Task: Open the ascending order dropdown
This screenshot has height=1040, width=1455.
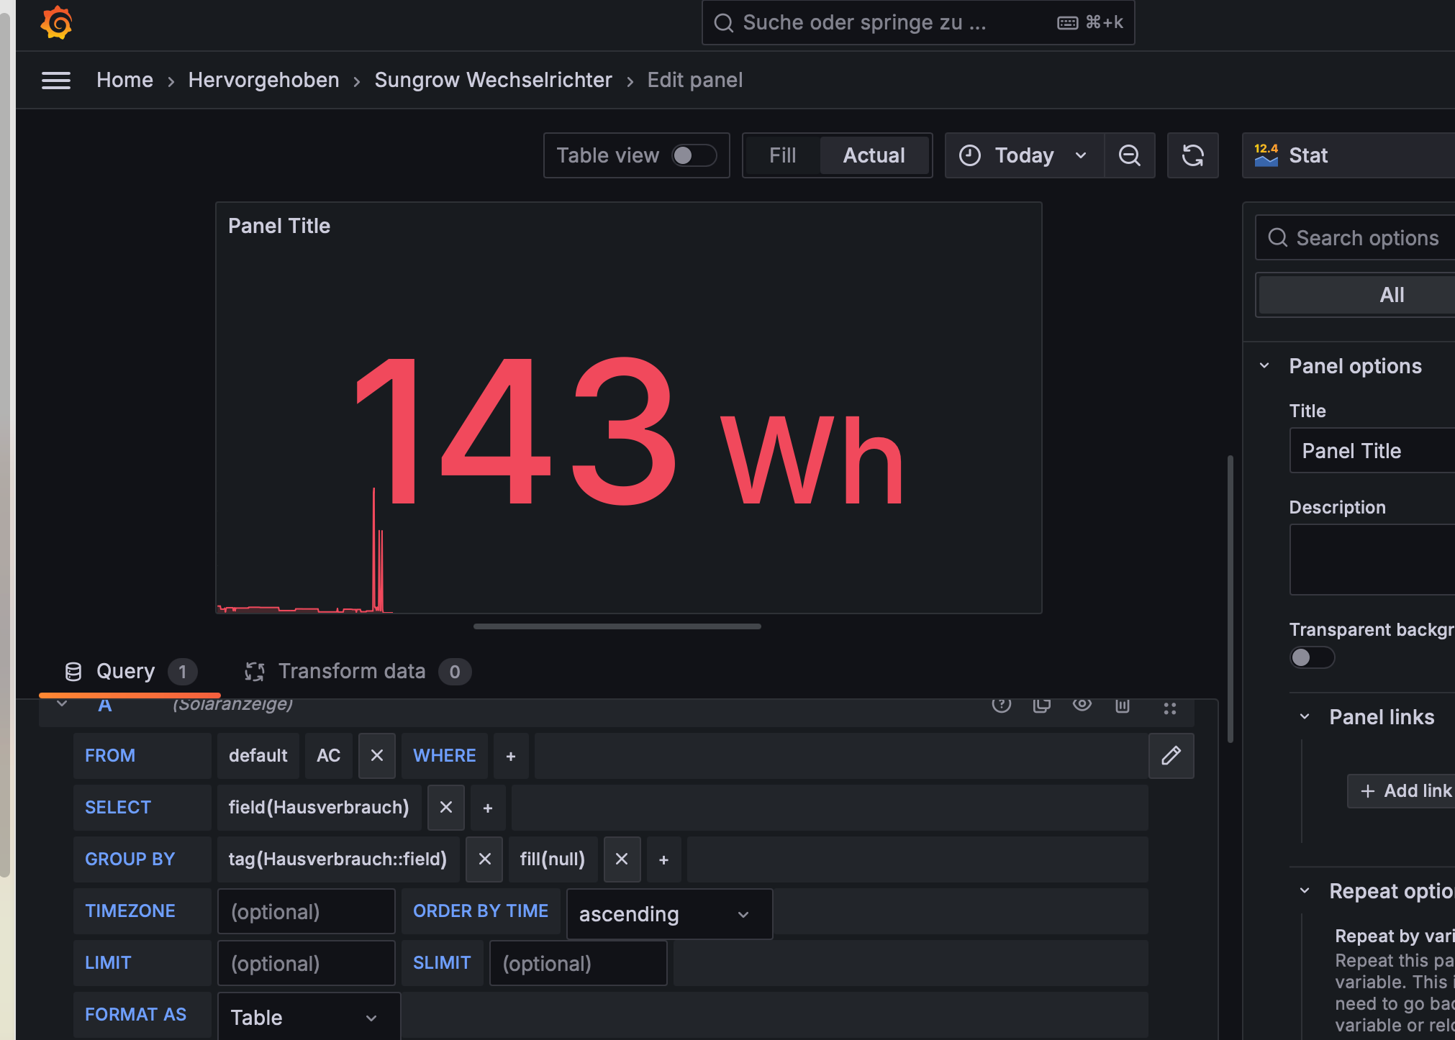Action: coord(668,914)
